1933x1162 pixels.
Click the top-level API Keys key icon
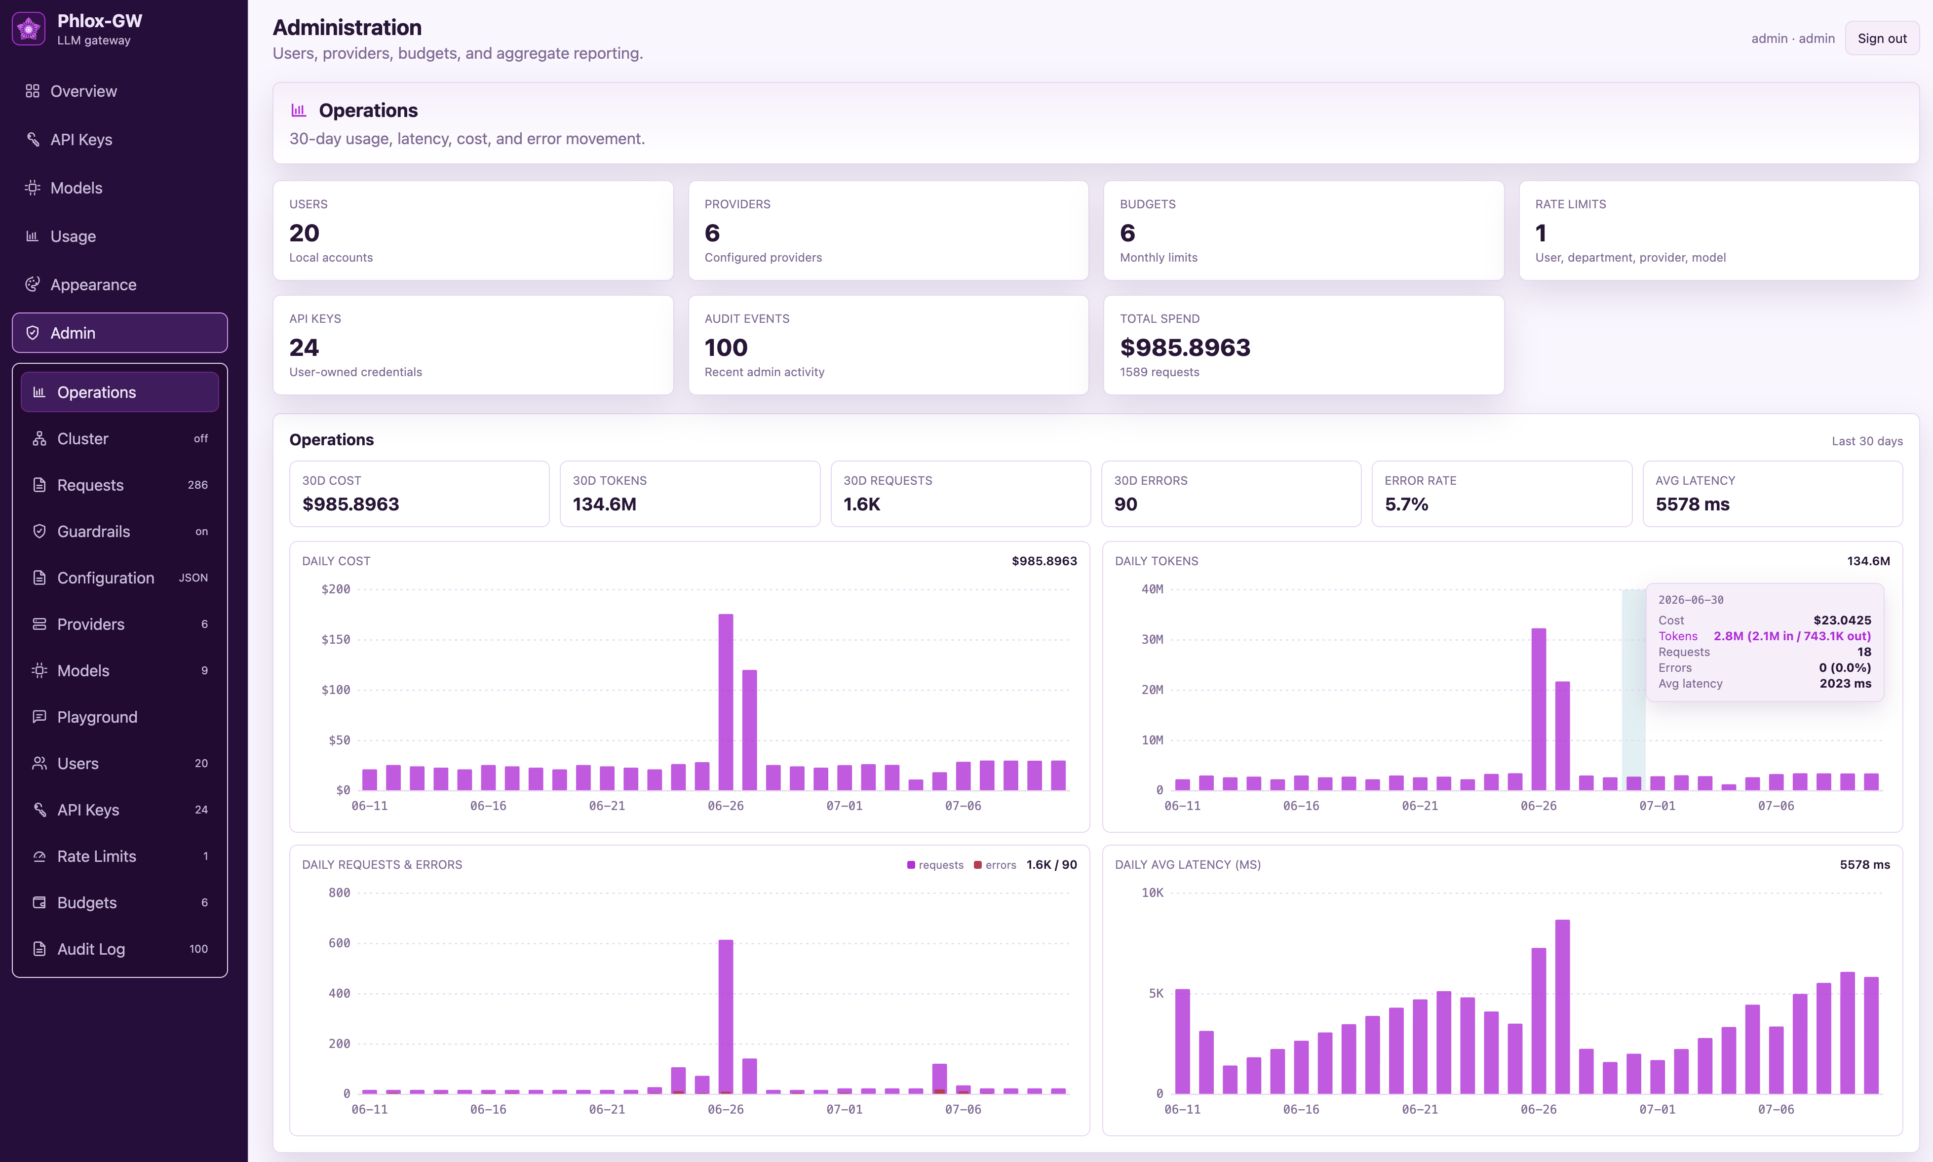(32, 139)
